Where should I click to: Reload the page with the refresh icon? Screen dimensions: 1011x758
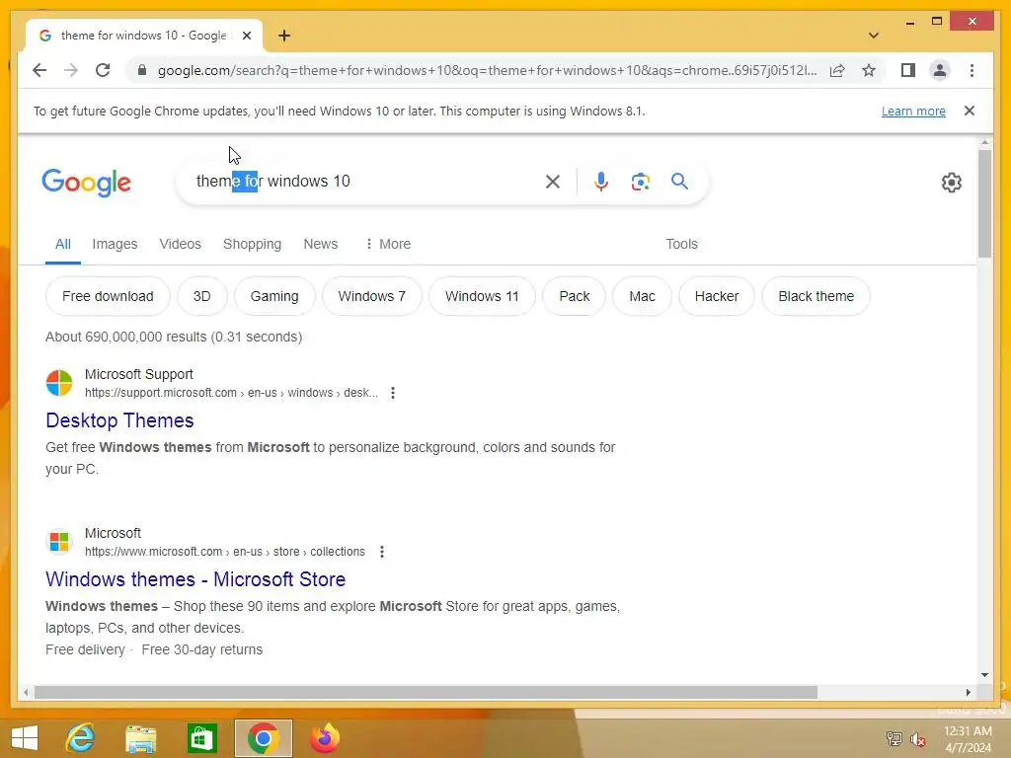(103, 70)
